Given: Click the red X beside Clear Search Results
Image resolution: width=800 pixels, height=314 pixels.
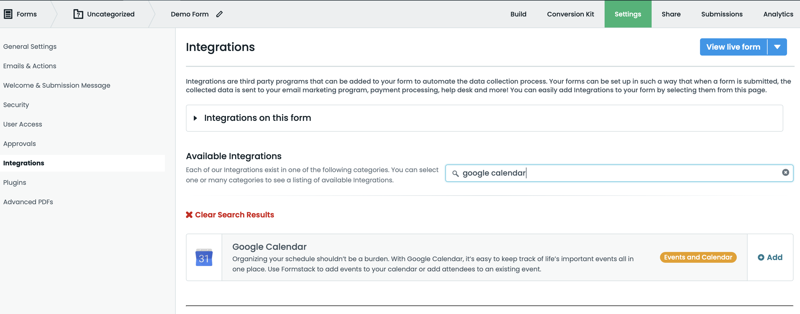Looking at the screenshot, I should pyautogui.click(x=189, y=215).
